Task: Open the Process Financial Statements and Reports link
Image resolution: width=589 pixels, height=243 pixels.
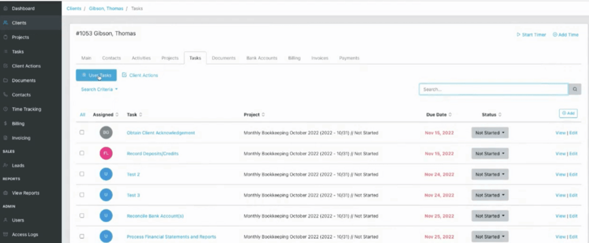Action: coord(171,237)
